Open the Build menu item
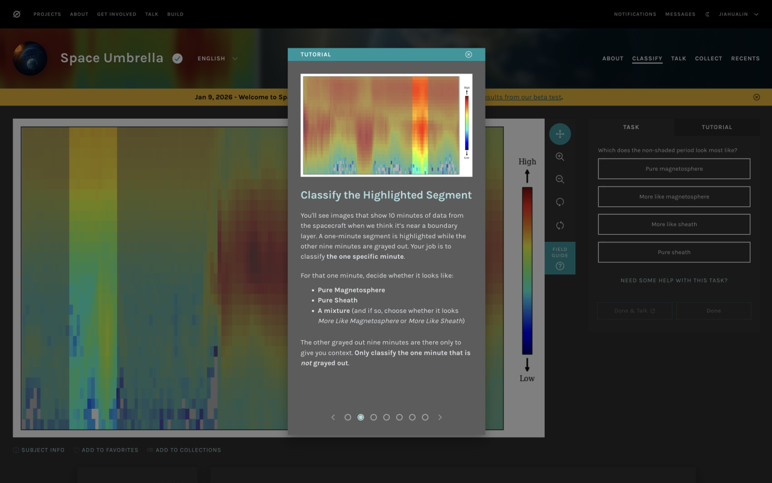 [x=176, y=14]
